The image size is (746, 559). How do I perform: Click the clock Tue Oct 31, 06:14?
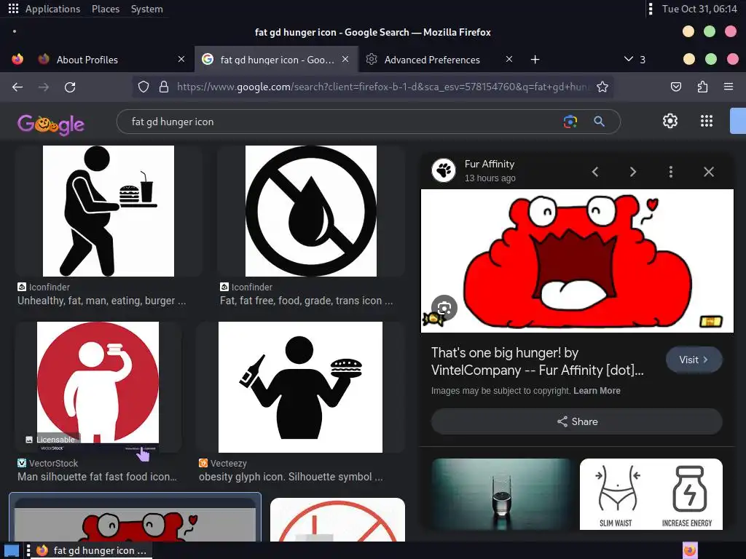click(699, 9)
